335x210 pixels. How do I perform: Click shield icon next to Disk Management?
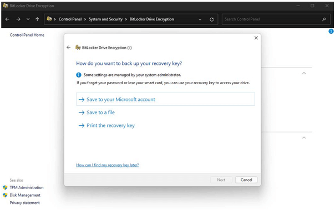(5, 195)
